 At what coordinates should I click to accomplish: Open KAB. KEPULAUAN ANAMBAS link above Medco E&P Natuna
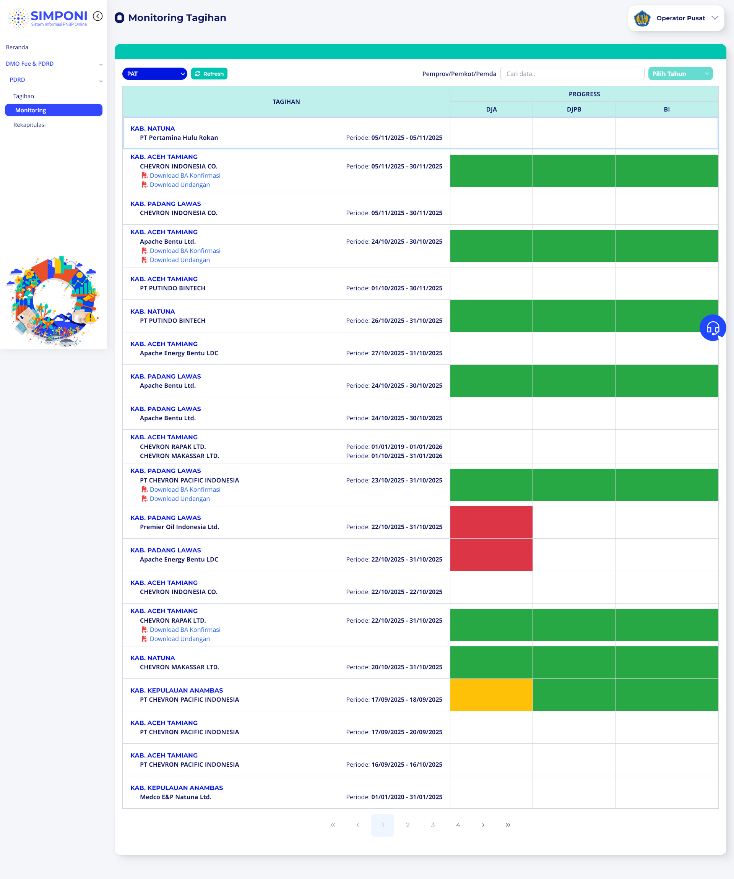coord(176,788)
